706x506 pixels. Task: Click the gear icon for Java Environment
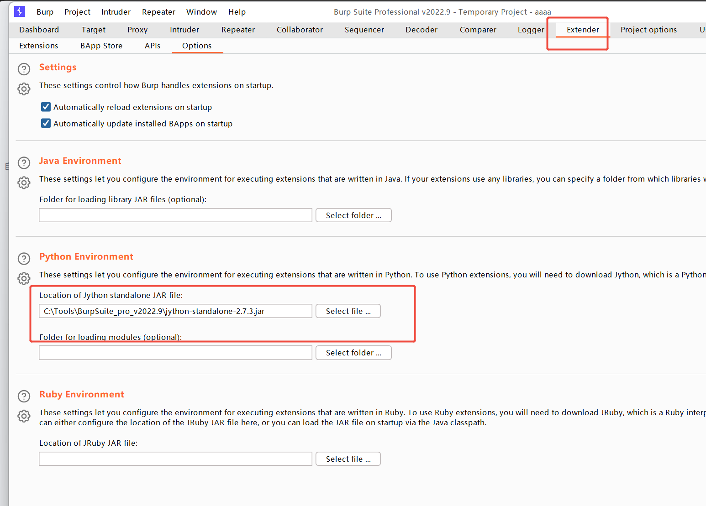tap(24, 183)
